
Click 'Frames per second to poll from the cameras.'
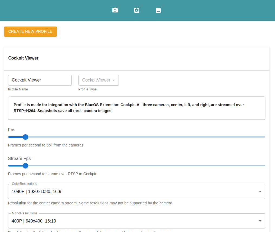pyautogui.click(x=46, y=145)
